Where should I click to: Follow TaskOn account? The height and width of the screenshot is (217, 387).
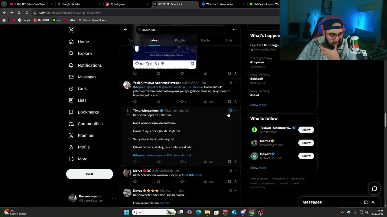306,130
